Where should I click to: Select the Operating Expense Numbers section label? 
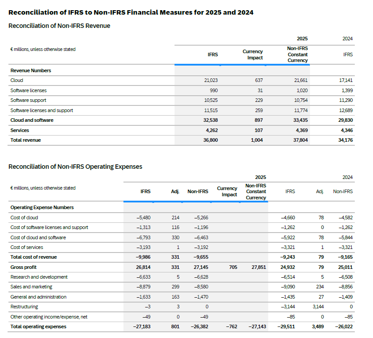click(42, 207)
